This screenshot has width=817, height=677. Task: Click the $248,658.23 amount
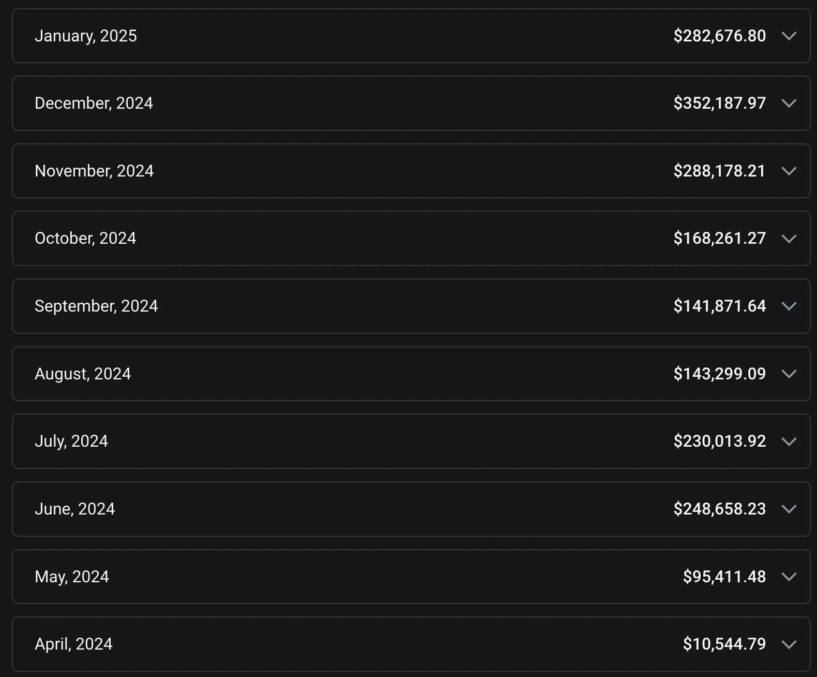pyautogui.click(x=719, y=509)
